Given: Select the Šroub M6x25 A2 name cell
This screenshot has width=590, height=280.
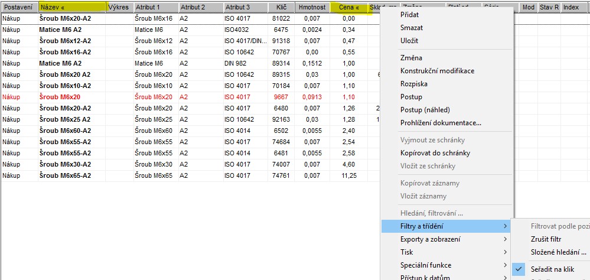Looking at the screenshot, I should click(x=72, y=120).
